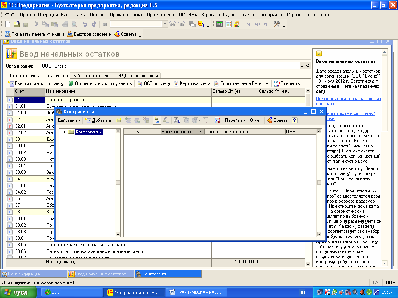
Task: Open ICQ from the taskbar
Action: (71, 293)
